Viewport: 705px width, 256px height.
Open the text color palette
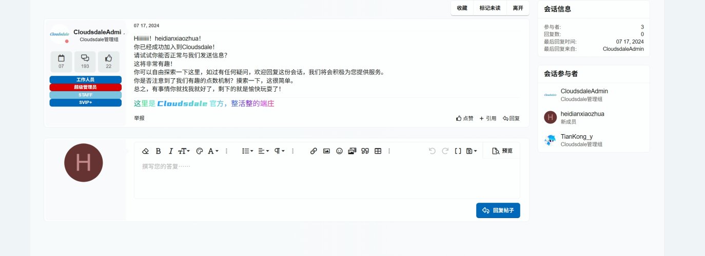(200, 151)
